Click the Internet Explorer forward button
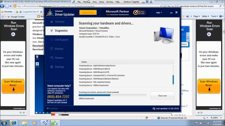The width and height of the screenshot is (225, 126). pyautogui.click(x=7, y=6)
